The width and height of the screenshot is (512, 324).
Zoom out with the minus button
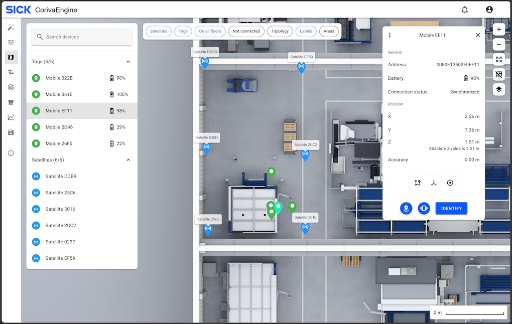[x=498, y=44]
